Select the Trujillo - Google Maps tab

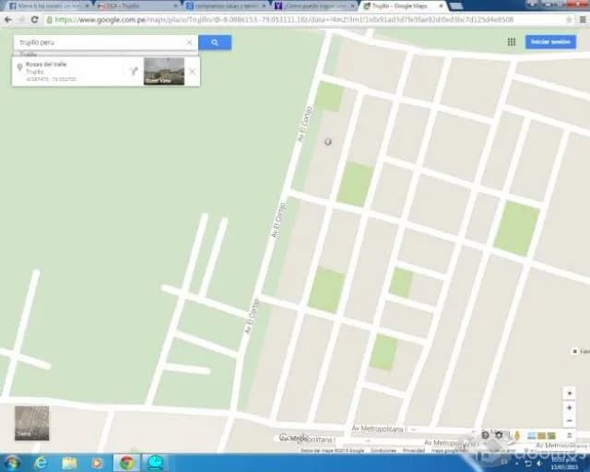point(404,6)
